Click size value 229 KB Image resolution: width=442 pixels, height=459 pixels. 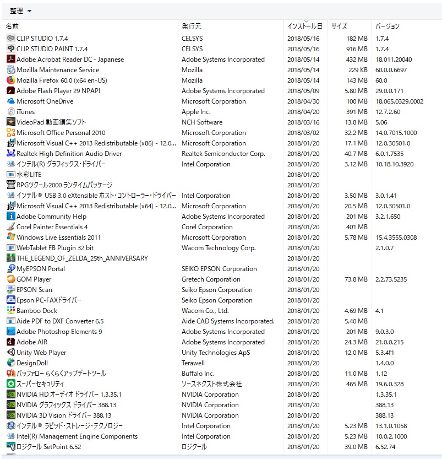click(x=358, y=69)
